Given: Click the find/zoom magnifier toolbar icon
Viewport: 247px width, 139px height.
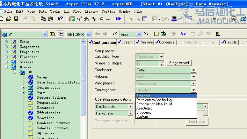Looking at the screenshot, I should (x=145, y=19).
